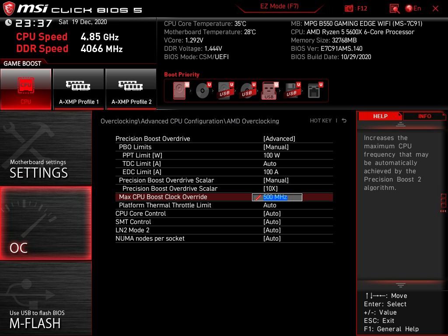
Task: Close BIOS with the red X icon
Action: [x=435, y=9]
